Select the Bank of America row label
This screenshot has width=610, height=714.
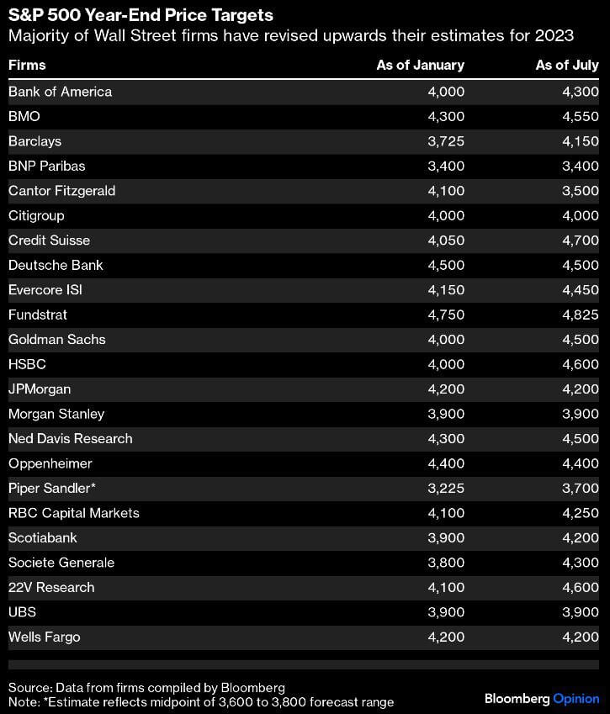tap(60, 92)
